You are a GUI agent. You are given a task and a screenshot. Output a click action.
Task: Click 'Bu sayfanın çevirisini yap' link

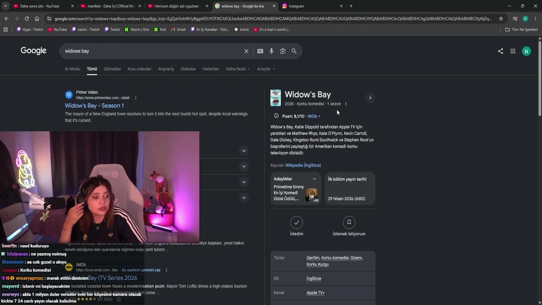(x=141, y=270)
